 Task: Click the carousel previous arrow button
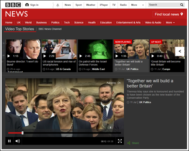click(x=180, y=51)
